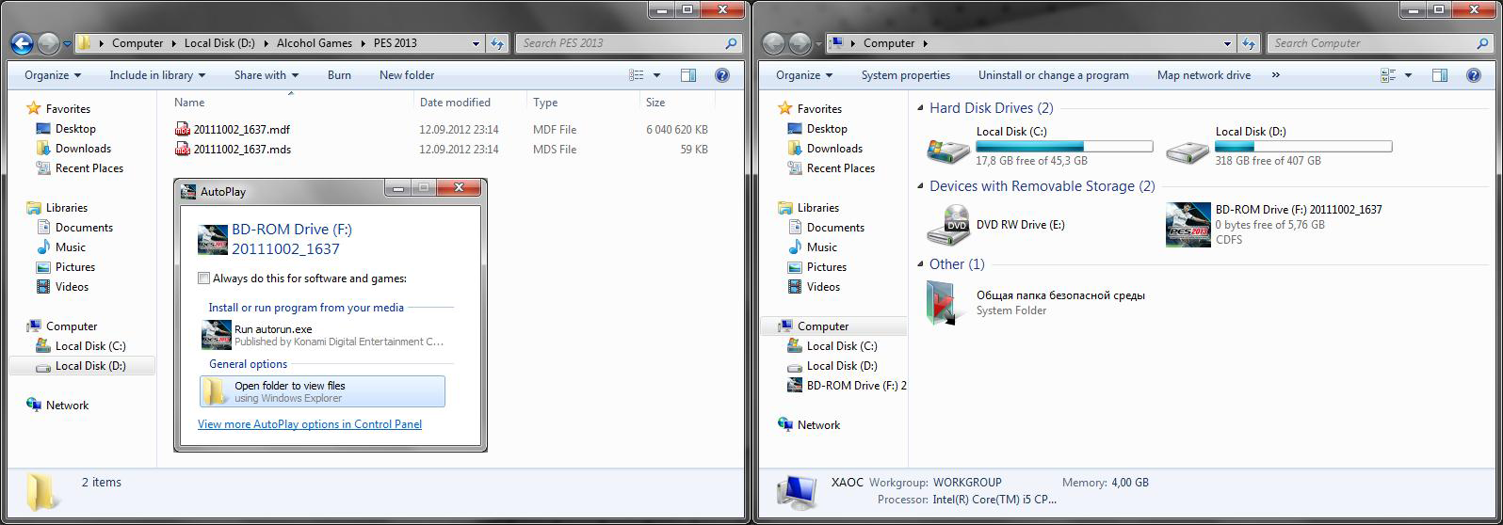Open Organize dropdown in Computer window
Screen dimensions: 1503x525
pos(804,75)
